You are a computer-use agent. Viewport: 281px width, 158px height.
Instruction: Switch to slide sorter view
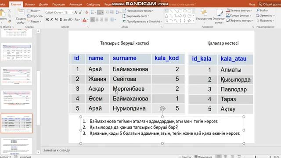225,157
